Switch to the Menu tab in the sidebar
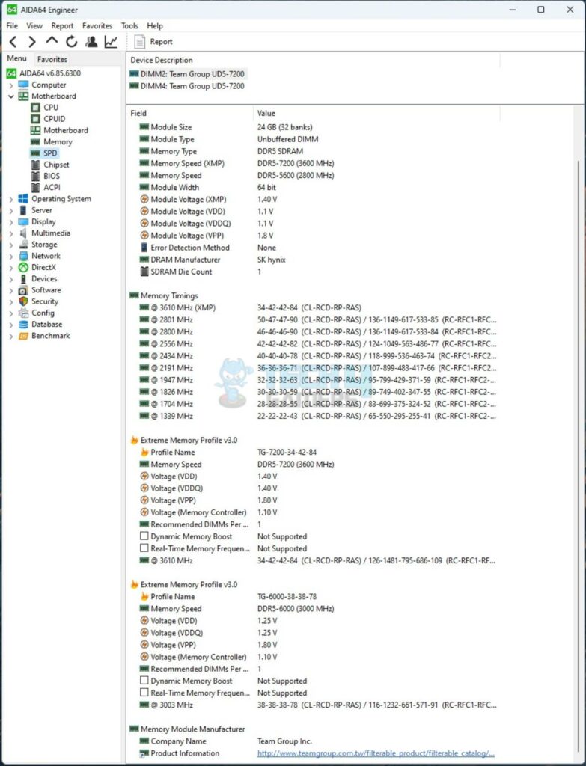586x766 pixels. (16, 58)
